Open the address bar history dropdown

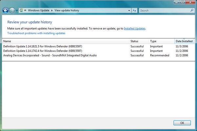[129, 11]
